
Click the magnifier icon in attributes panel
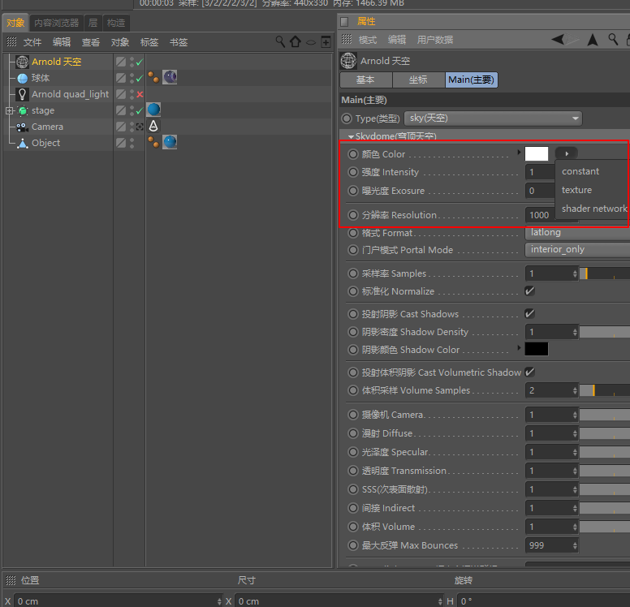pos(613,40)
